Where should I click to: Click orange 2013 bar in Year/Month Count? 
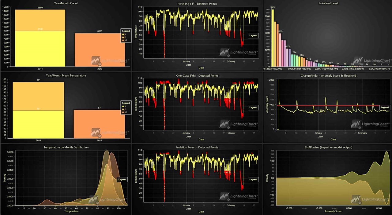point(100,50)
